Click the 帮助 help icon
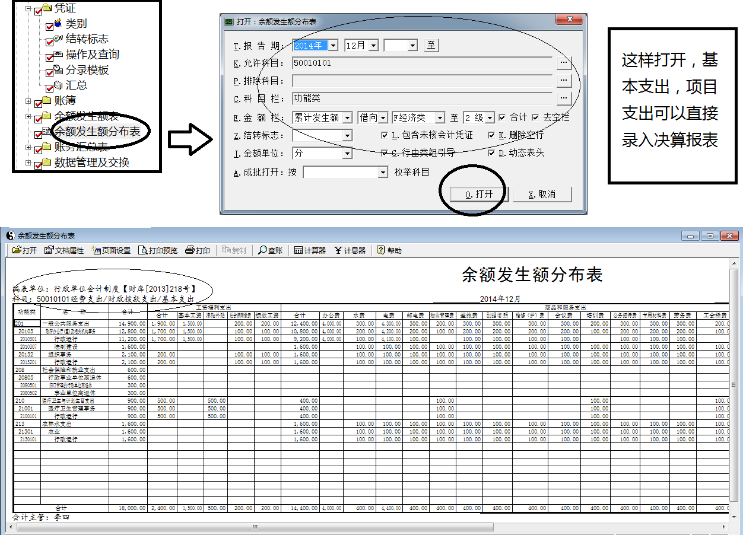This screenshot has width=743, height=535. click(380, 250)
